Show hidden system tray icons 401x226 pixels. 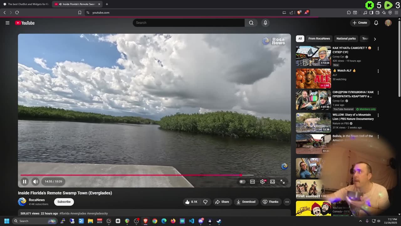pos(360,221)
